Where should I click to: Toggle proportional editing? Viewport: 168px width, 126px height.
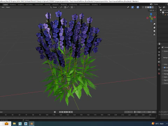pyautogui.click(x=72, y=7)
